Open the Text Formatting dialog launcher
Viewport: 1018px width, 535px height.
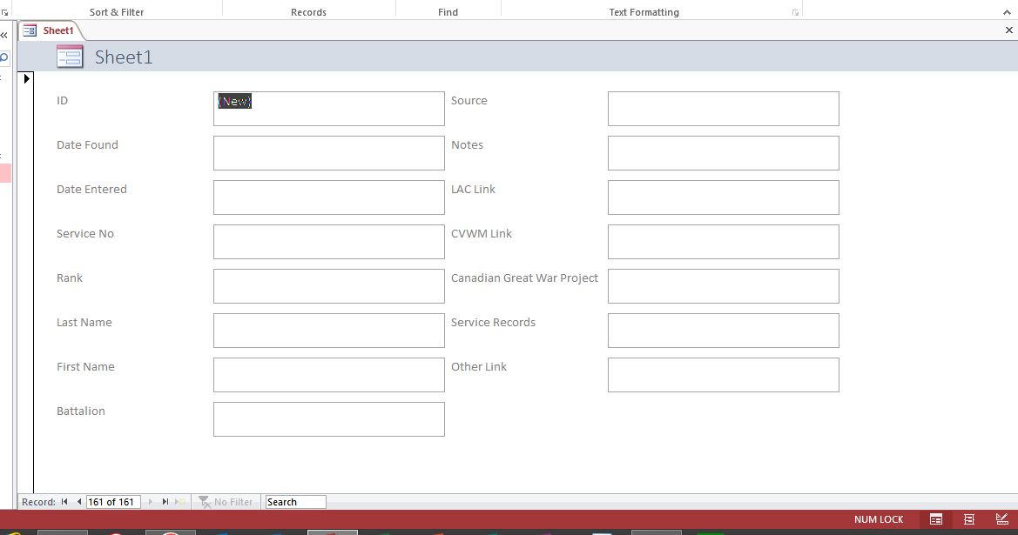pos(795,13)
